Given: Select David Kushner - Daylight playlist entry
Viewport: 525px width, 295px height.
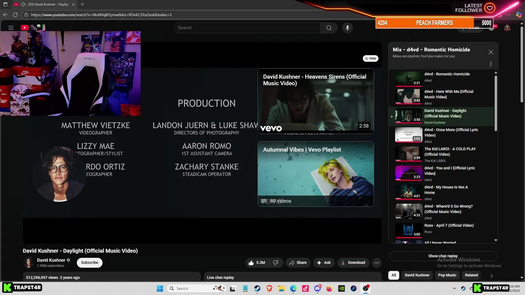Looking at the screenshot, I should [442, 116].
